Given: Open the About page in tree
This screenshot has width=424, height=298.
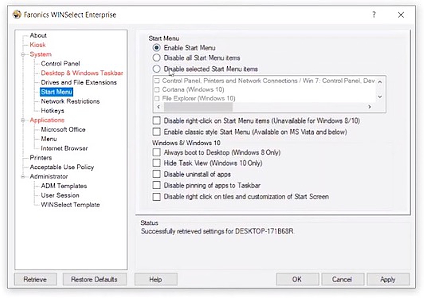Looking at the screenshot, I should [38, 36].
